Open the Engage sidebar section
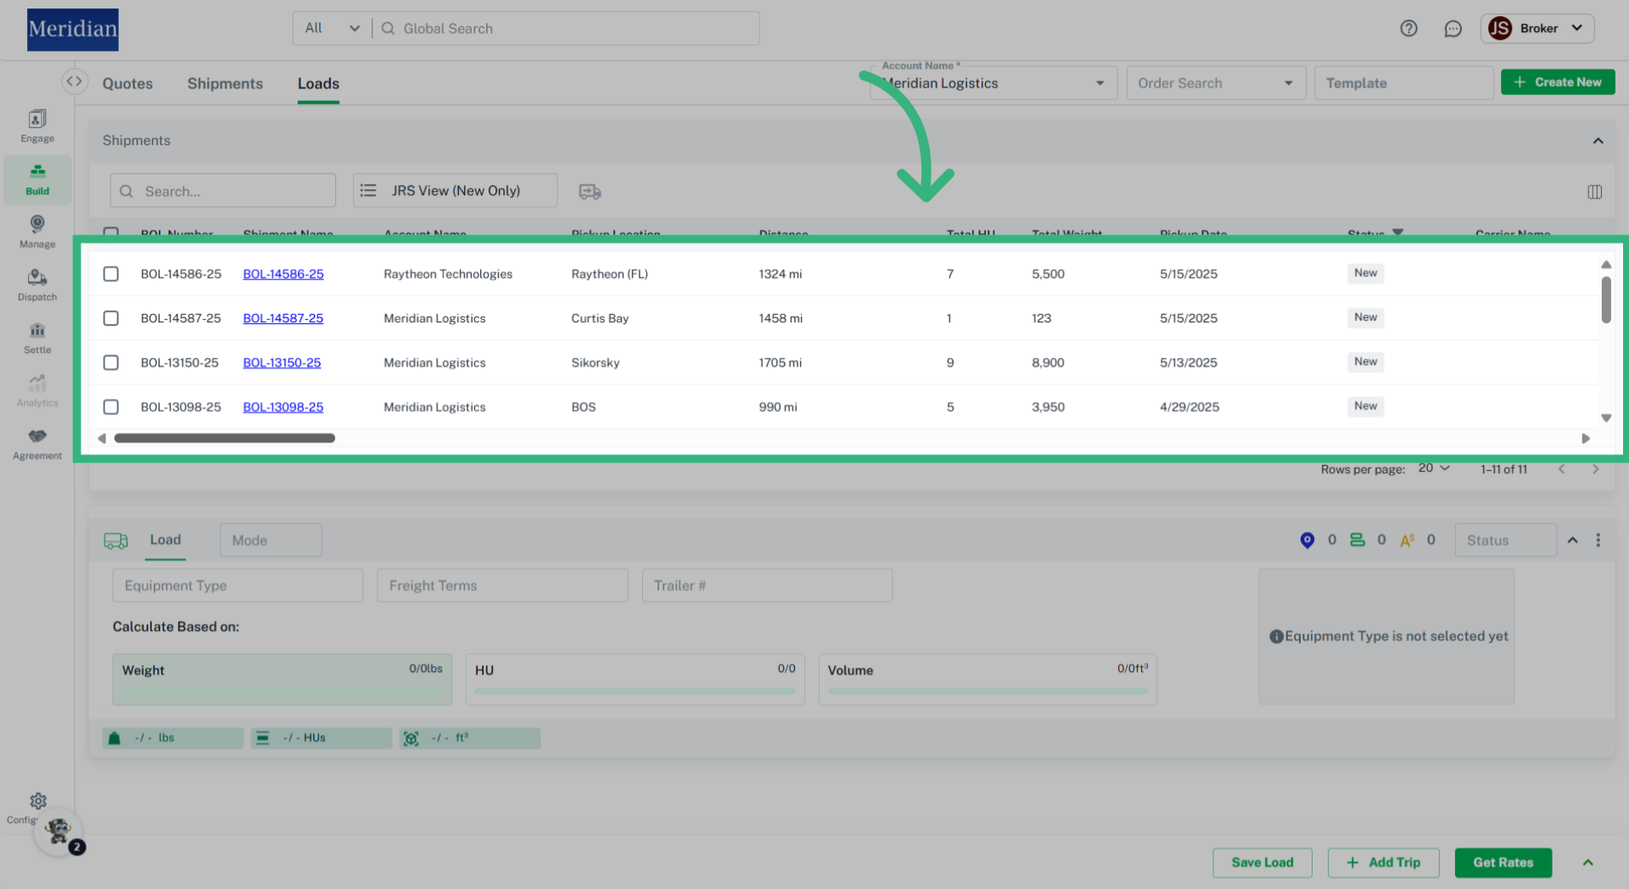1629x889 pixels. [37, 126]
